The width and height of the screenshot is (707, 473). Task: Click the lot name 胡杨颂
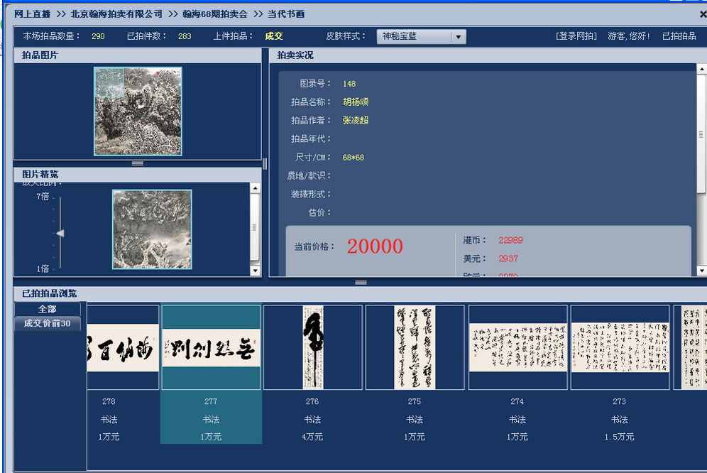coord(356,102)
